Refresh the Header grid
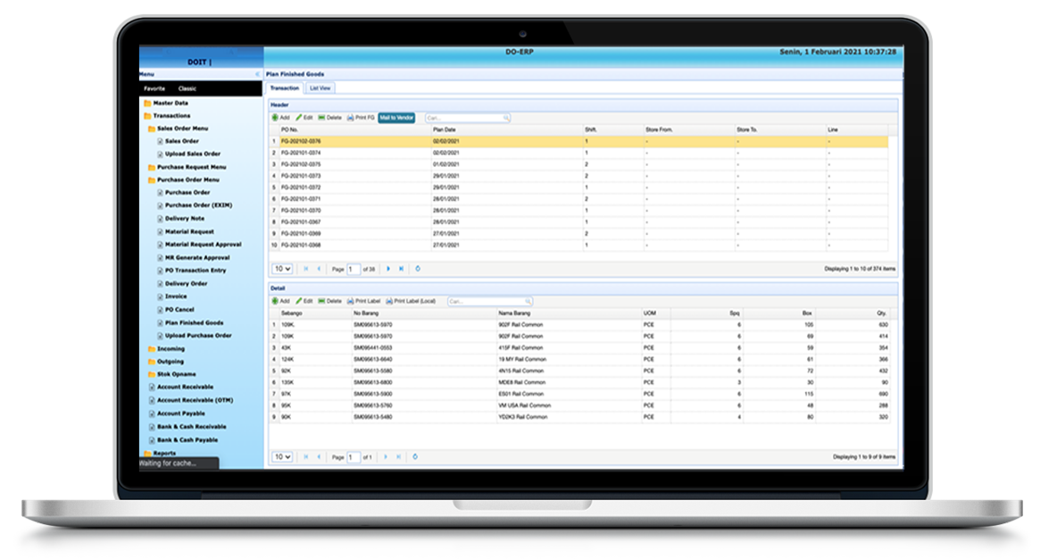Image resolution: width=1049 pixels, height=559 pixels. click(418, 269)
